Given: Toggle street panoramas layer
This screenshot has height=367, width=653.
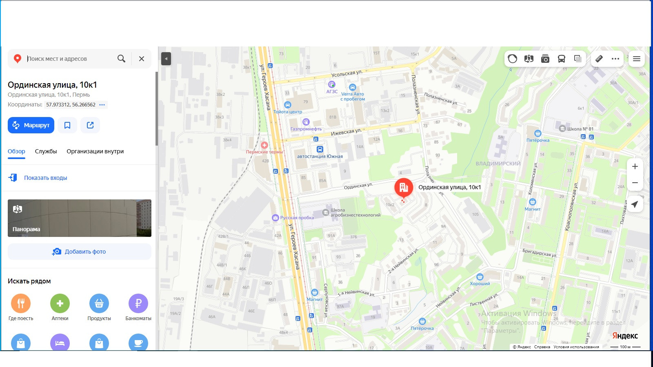Looking at the screenshot, I should (529, 59).
